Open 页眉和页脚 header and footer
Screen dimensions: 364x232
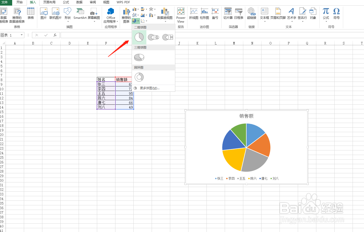coord(278,13)
